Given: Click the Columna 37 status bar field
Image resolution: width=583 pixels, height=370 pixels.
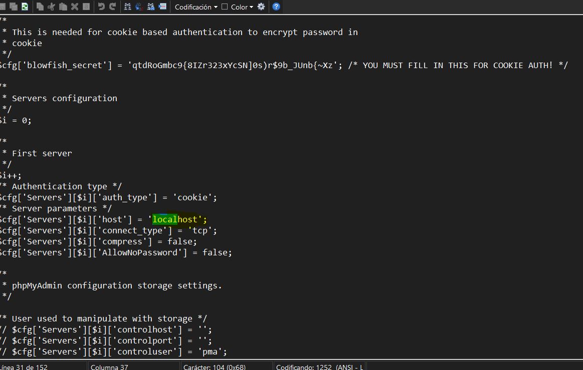Looking at the screenshot, I should coord(109,366).
